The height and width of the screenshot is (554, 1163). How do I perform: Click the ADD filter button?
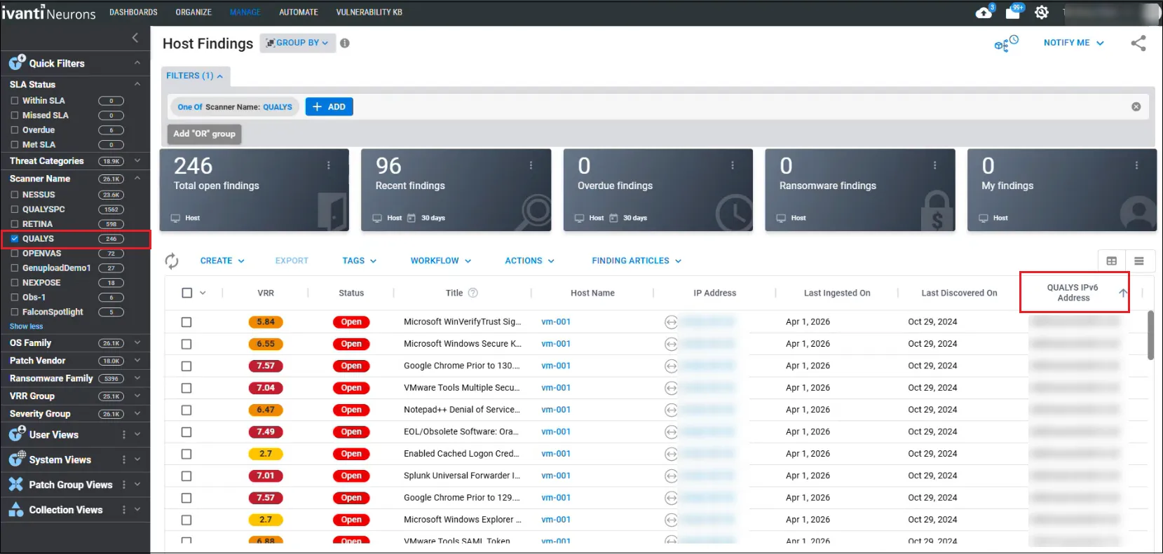329,106
